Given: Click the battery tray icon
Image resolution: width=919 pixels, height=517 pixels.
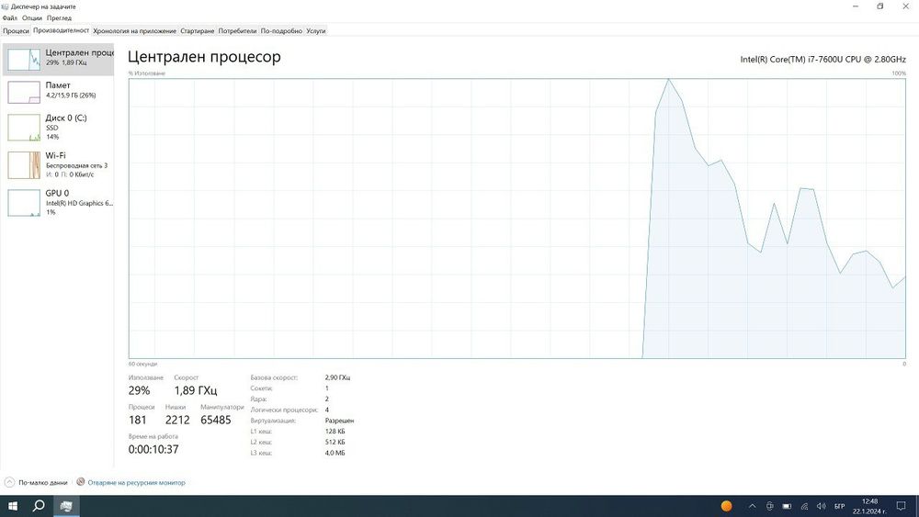Looking at the screenshot, I should pos(788,506).
